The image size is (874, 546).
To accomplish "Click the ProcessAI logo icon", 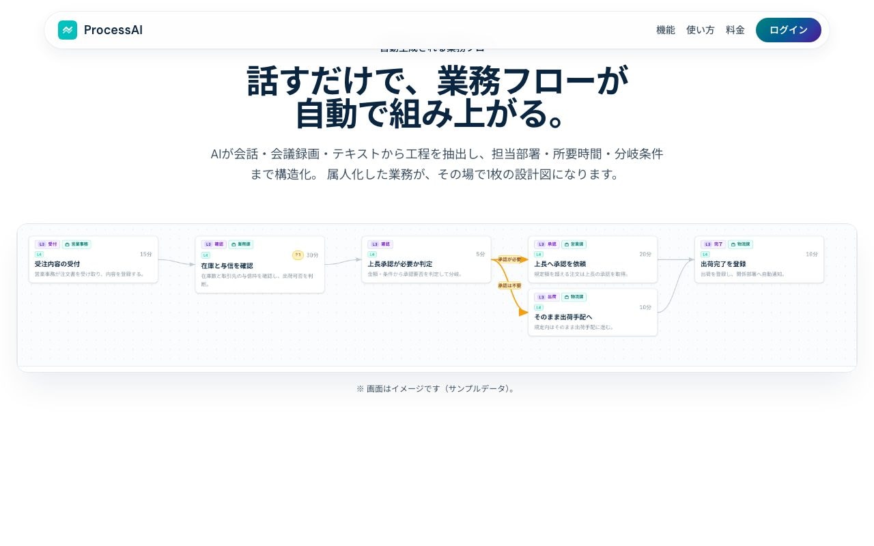I will (x=68, y=30).
